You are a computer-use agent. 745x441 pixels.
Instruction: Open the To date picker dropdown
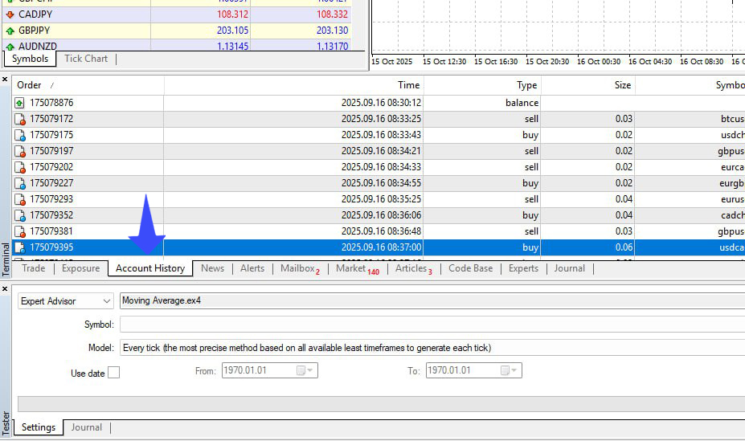coord(514,370)
